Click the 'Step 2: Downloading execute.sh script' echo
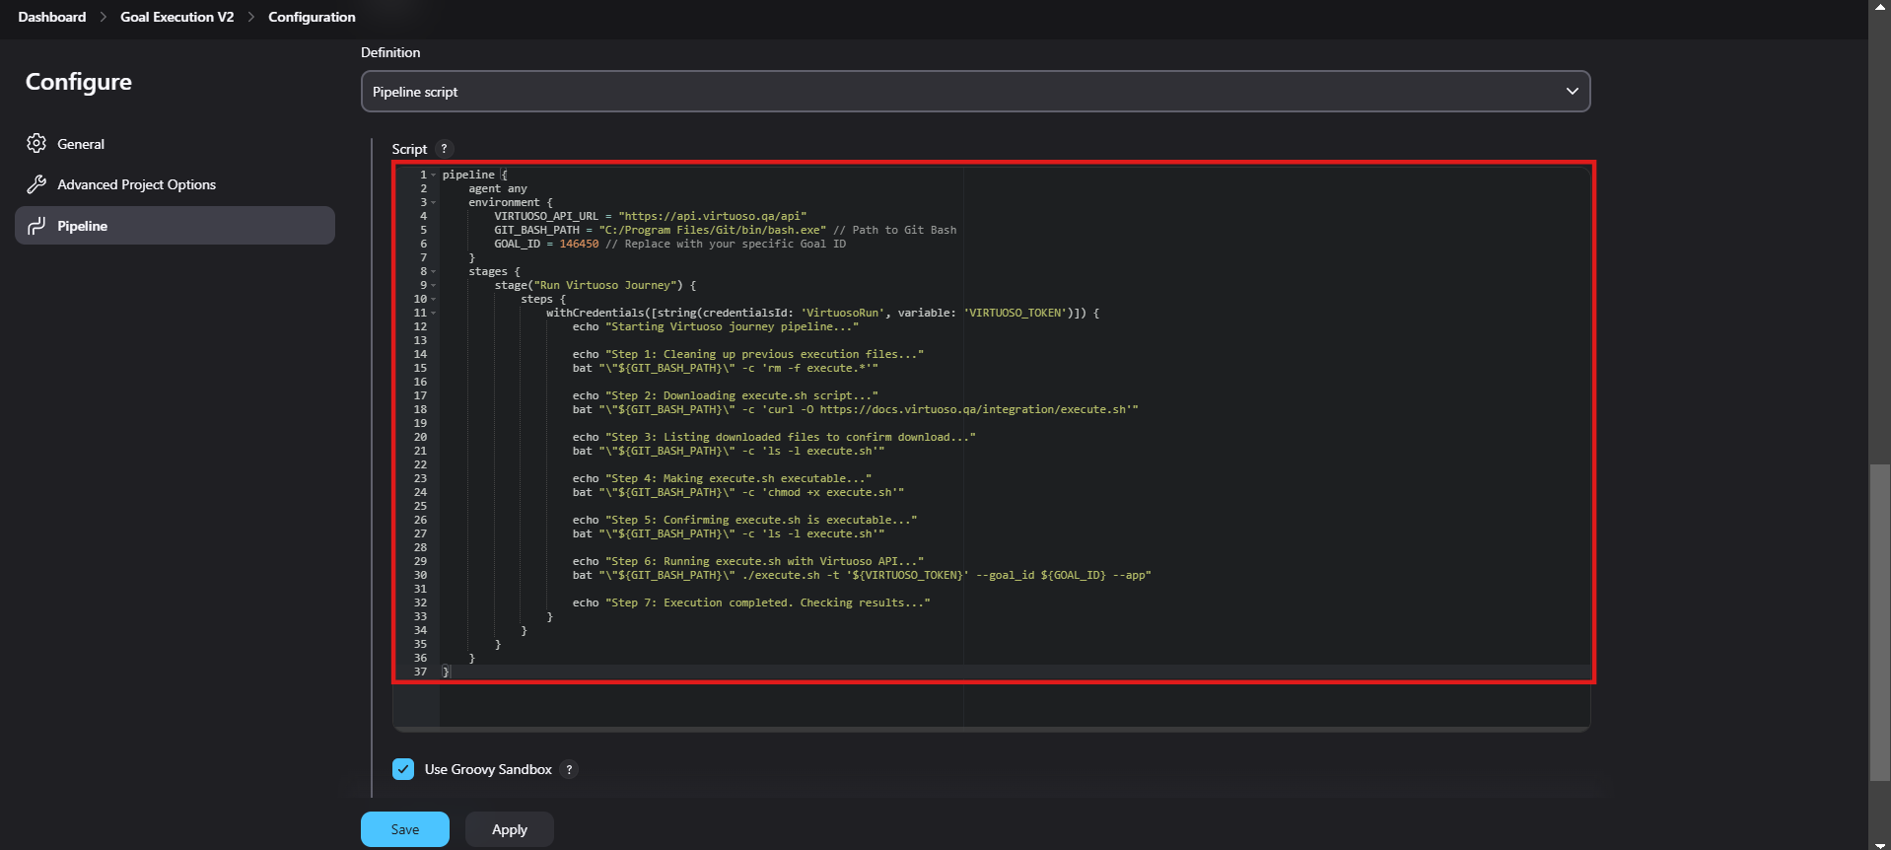1891x850 pixels. (x=726, y=395)
